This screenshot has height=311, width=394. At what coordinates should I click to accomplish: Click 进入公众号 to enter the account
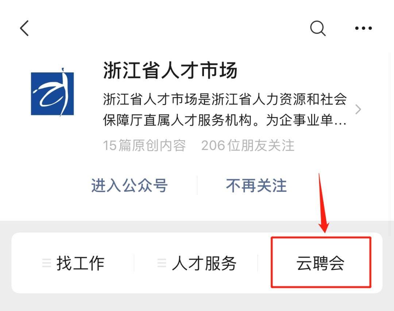point(130,186)
